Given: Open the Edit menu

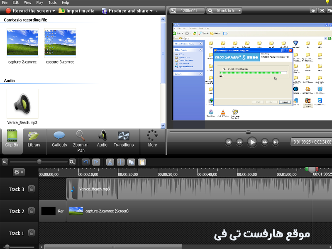Looking at the screenshot, I should [x=15, y=2].
